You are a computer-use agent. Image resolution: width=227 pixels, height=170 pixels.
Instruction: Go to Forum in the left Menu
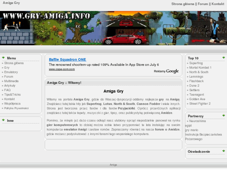coord(9,76)
